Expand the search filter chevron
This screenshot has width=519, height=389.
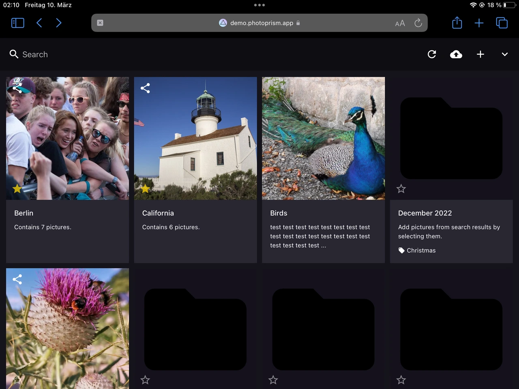pyautogui.click(x=505, y=54)
